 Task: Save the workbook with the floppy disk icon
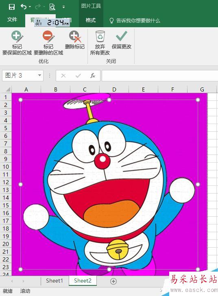pos(12,7)
